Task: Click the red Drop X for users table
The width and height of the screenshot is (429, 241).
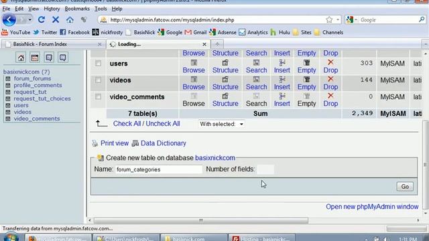Action: [x=330, y=62]
